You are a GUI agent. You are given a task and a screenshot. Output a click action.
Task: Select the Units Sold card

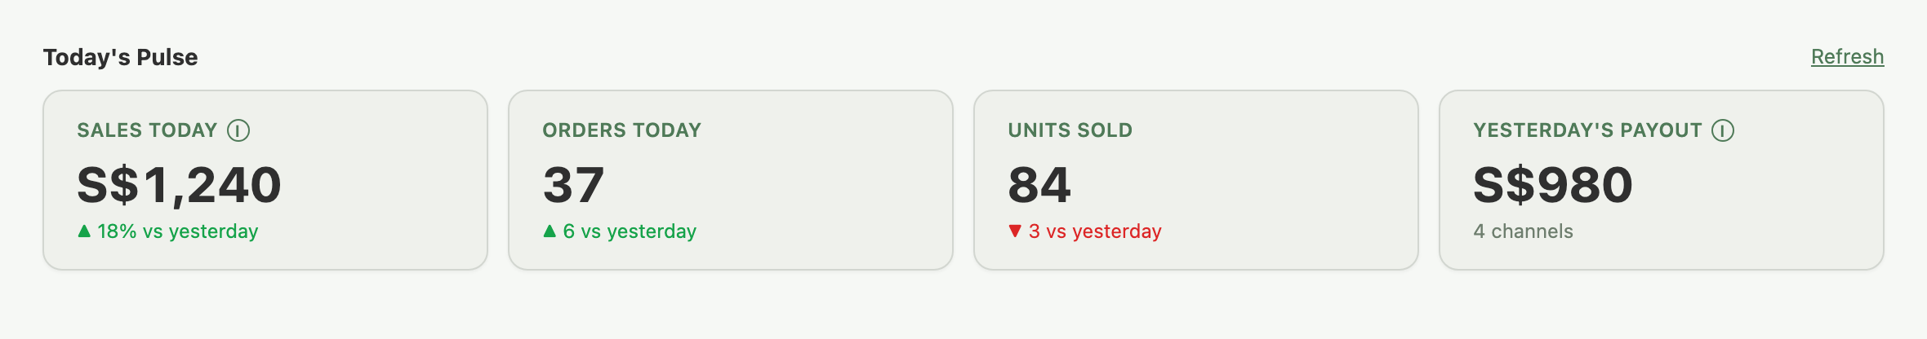pos(1196,180)
